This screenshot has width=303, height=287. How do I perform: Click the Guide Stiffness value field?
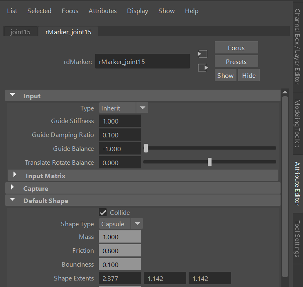tap(120, 121)
